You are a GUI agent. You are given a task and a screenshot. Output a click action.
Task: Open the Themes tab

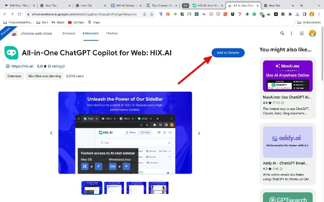pos(112,33)
